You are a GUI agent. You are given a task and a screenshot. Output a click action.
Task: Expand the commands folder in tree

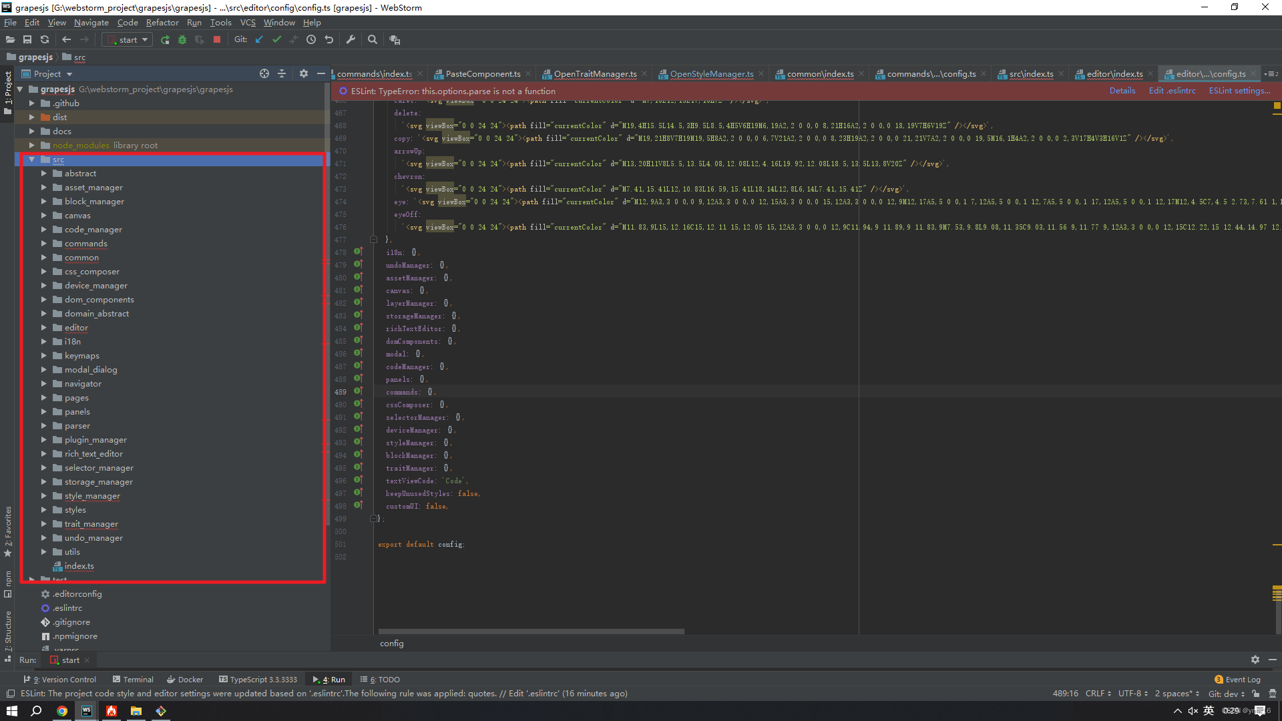click(x=44, y=244)
